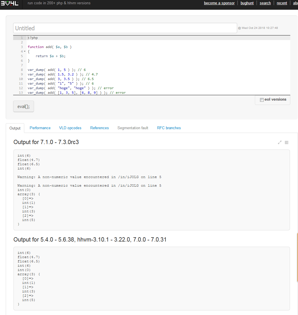The image size is (298, 315).
Task: Expand output to full screen icon
Action: 279,142
